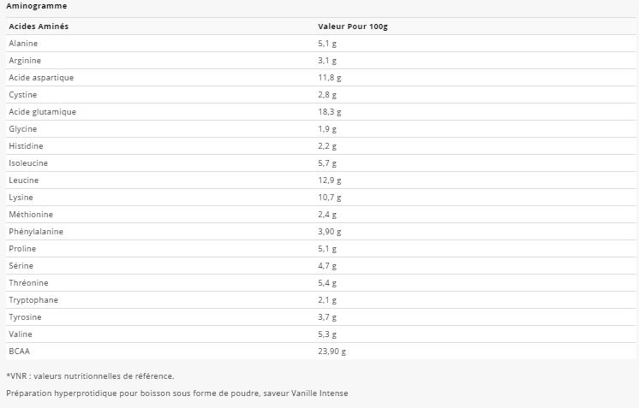Viewport: 639px width, 408px height.
Task: Click the Arginine row label
Action: coord(25,61)
